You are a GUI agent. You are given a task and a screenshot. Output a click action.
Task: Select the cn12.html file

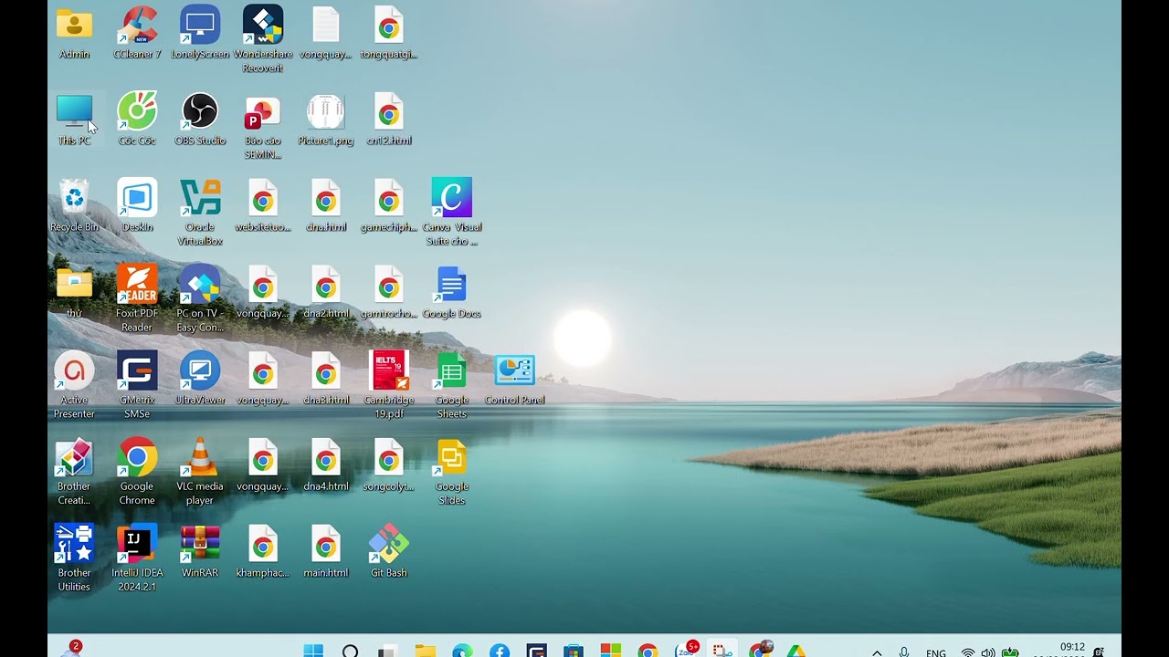tap(389, 120)
